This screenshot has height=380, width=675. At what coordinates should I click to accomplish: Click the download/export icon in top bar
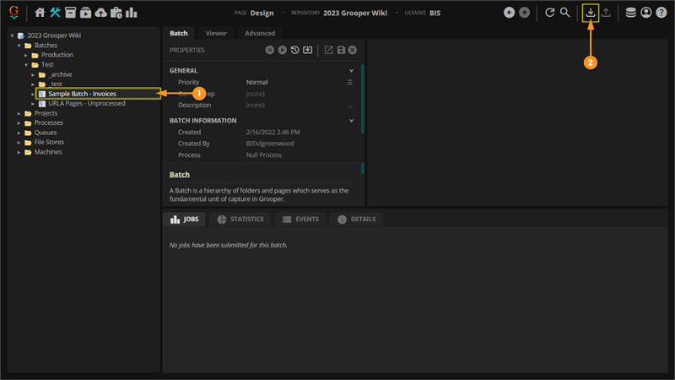click(591, 13)
